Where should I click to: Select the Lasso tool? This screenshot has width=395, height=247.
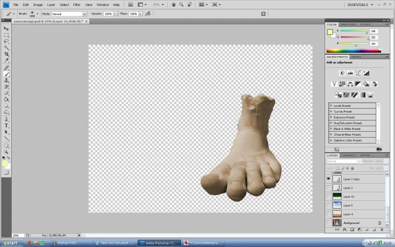(7, 41)
